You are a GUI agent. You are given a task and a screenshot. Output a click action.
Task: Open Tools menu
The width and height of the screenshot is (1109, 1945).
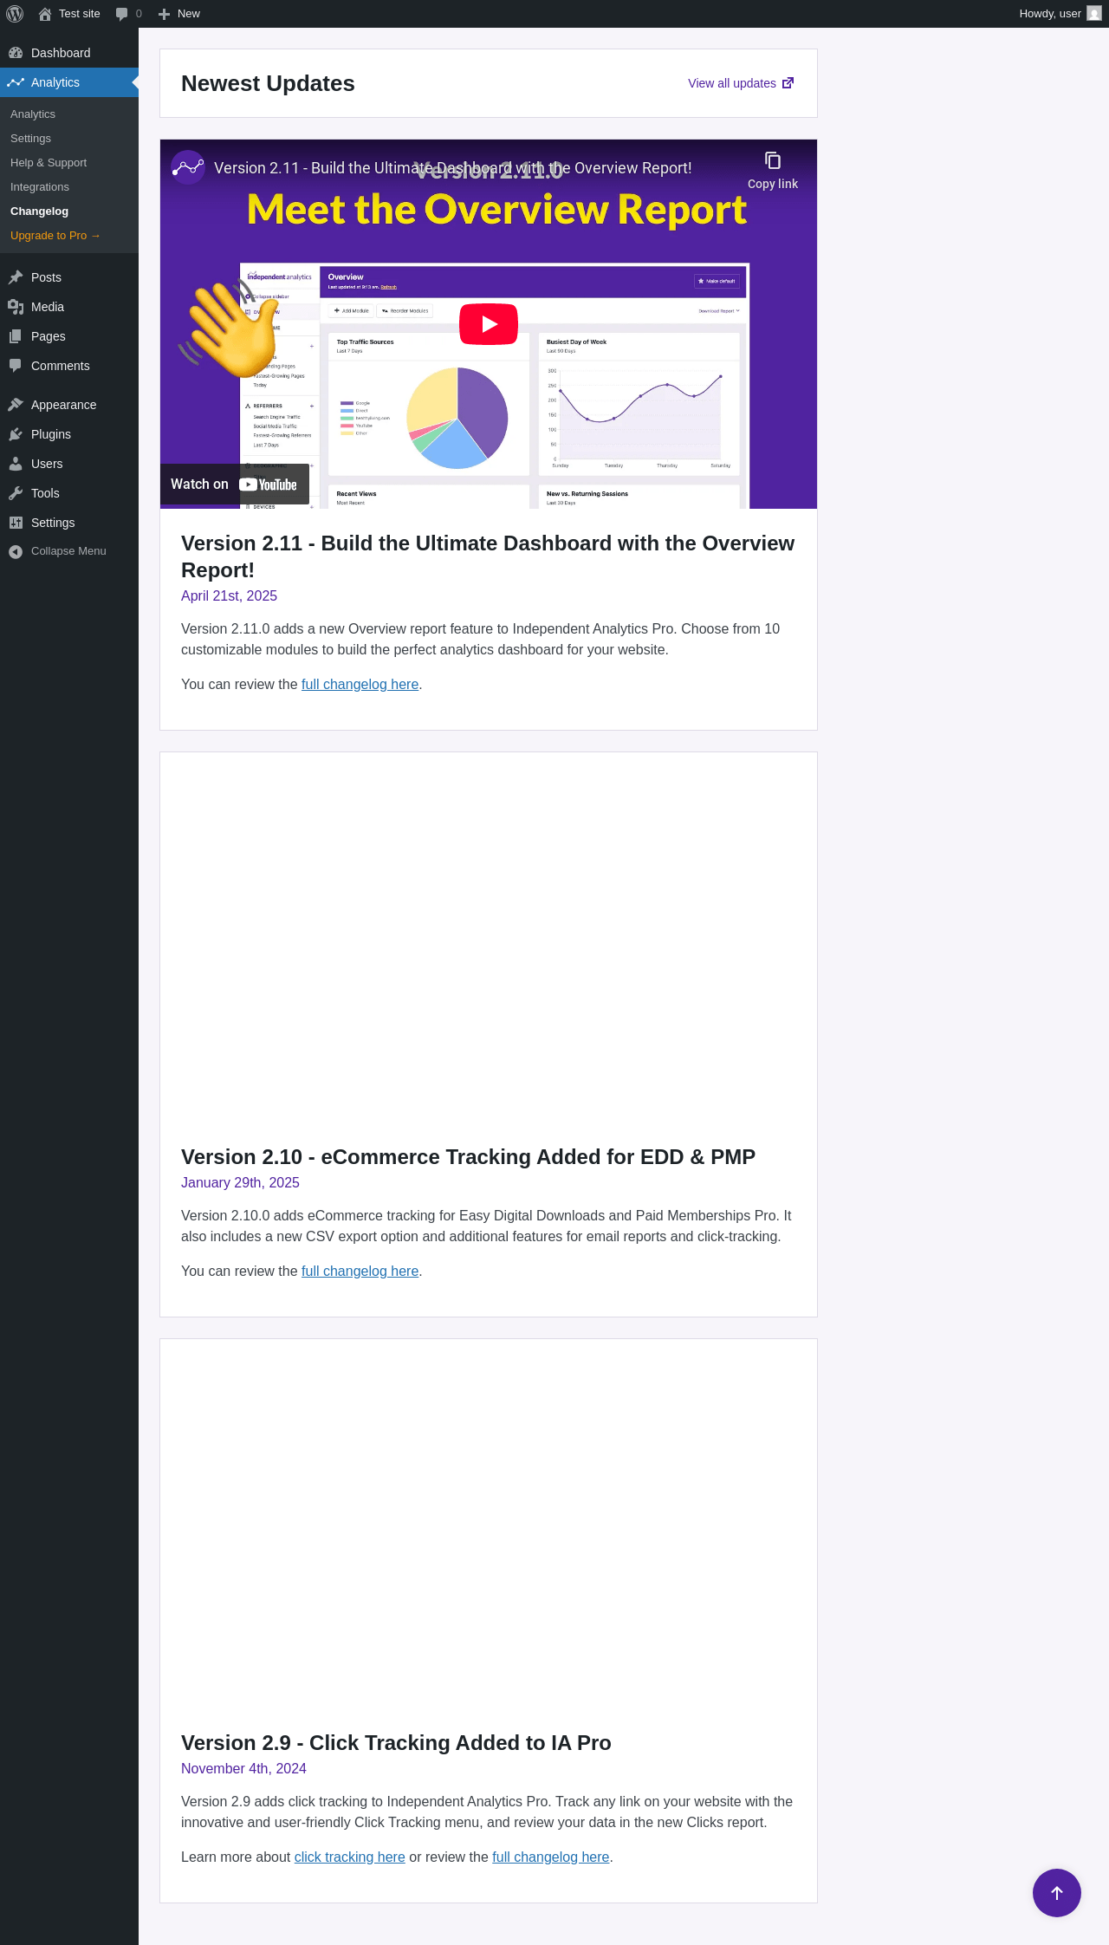click(69, 493)
